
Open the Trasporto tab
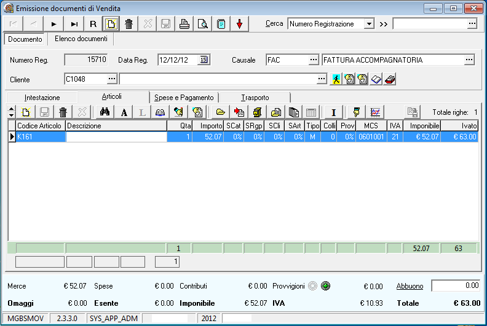point(255,98)
